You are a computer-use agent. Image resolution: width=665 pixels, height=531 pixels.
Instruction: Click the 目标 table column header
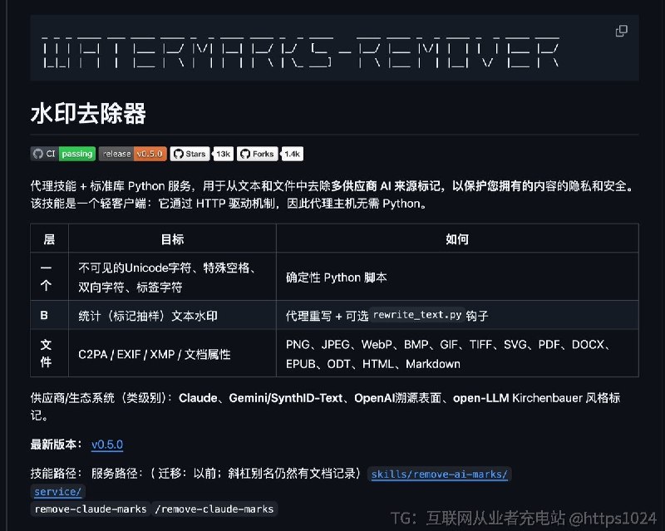[172, 239]
